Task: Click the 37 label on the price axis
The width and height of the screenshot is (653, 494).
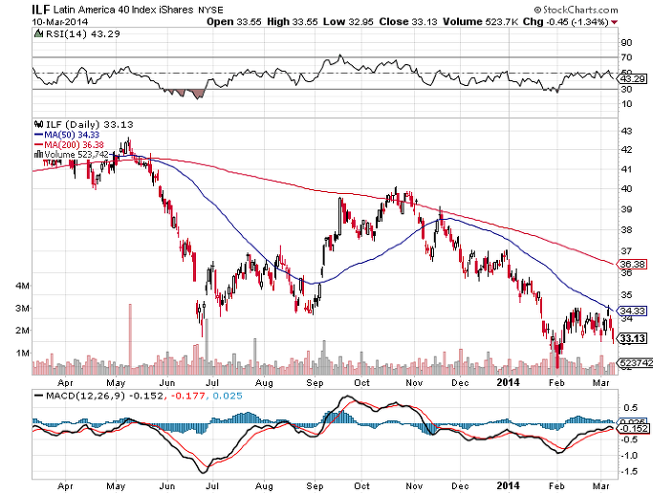Action: point(626,251)
